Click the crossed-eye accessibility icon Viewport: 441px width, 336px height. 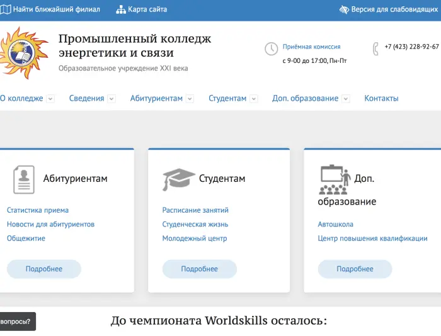point(344,9)
